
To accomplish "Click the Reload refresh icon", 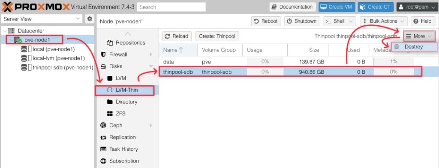I will [x=168, y=36].
